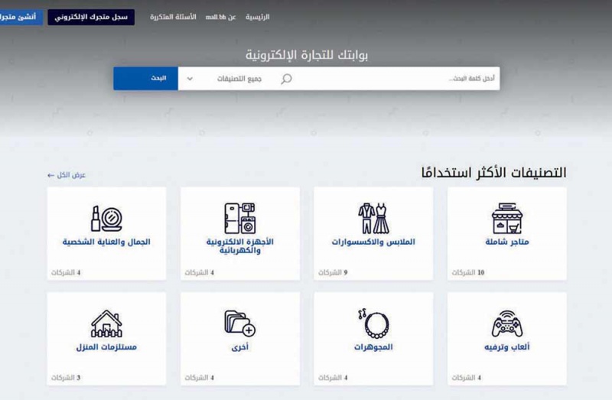612x400 pixels.
Task: Click the سجل متجرك الإلكتروني button
Action: [x=91, y=17]
